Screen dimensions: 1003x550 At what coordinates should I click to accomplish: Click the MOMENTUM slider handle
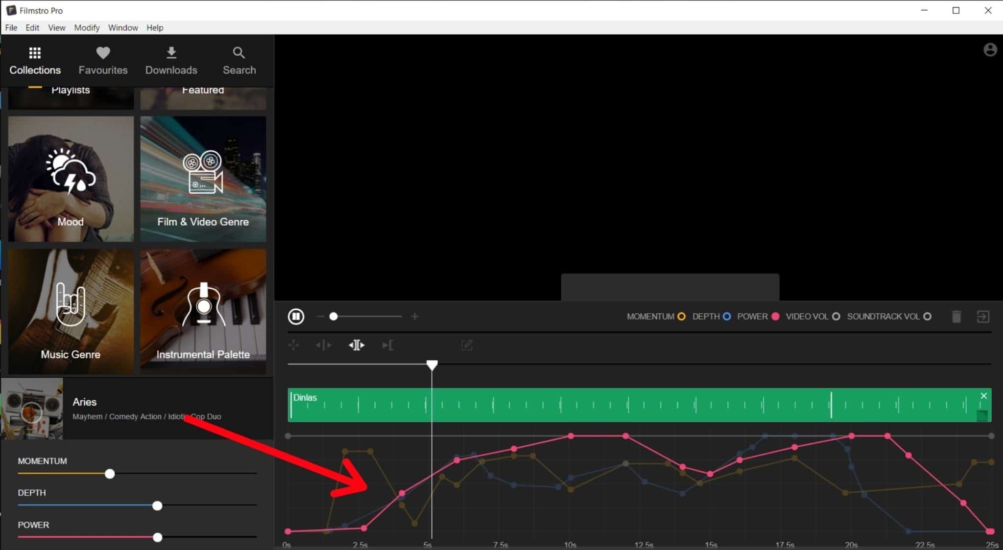pyautogui.click(x=110, y=474)
